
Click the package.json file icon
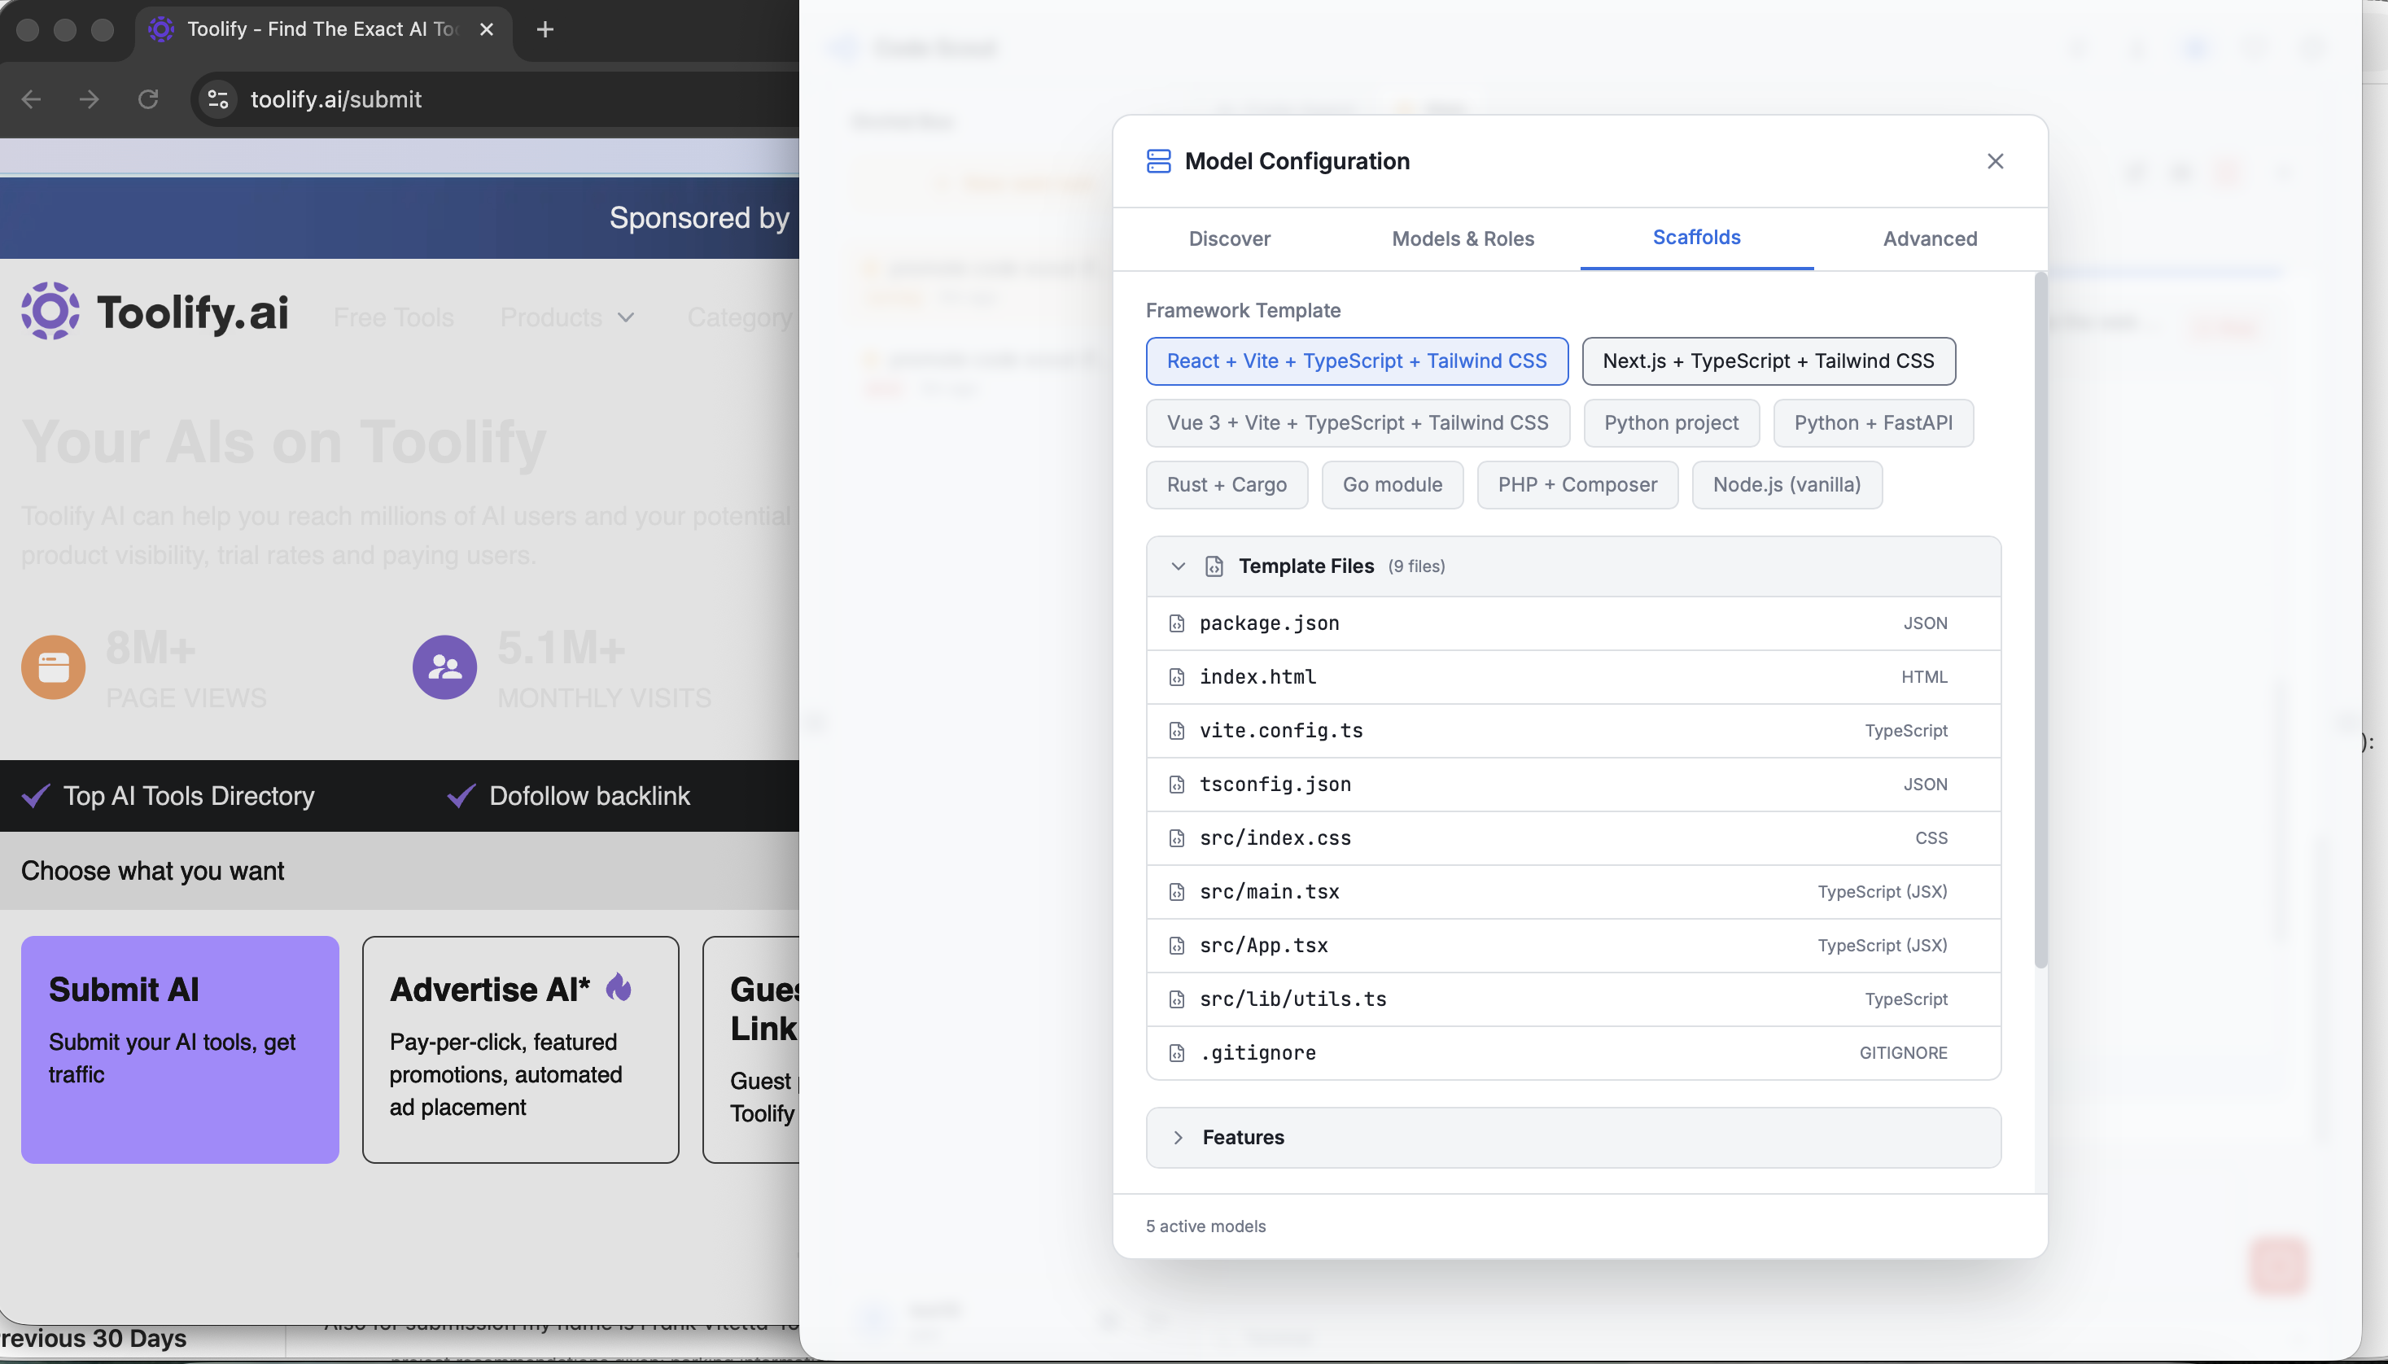click(x=1177, y=623)
